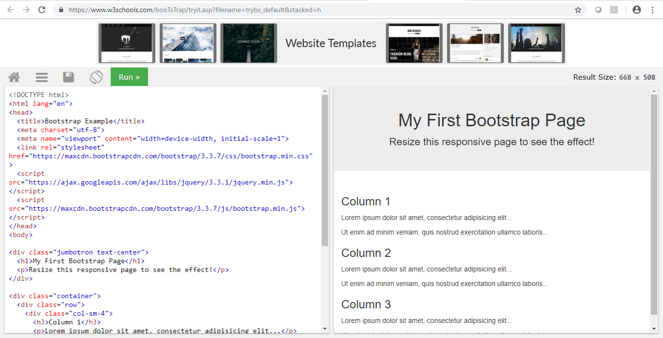The height and width of the screenshot is (338, 663).
Task: Click the save code floppy disk icon
Action: click(x=68, y=77)
